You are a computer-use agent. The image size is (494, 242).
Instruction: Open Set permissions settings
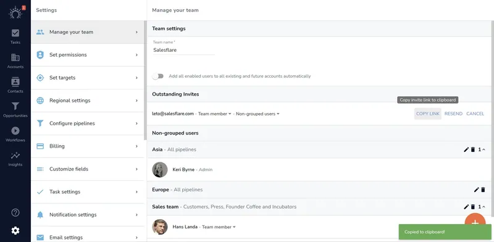click(x=88, y=55)
